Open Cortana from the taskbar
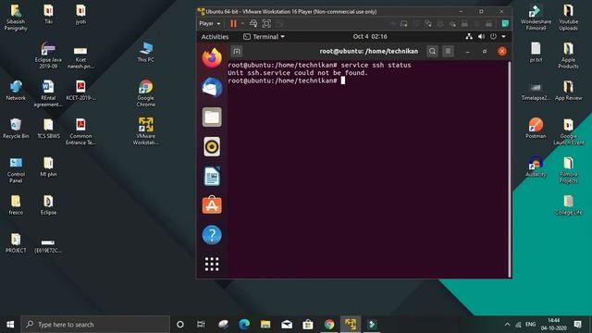The width and height of the screenshot is (592, 333). click(x=180, y=325)
